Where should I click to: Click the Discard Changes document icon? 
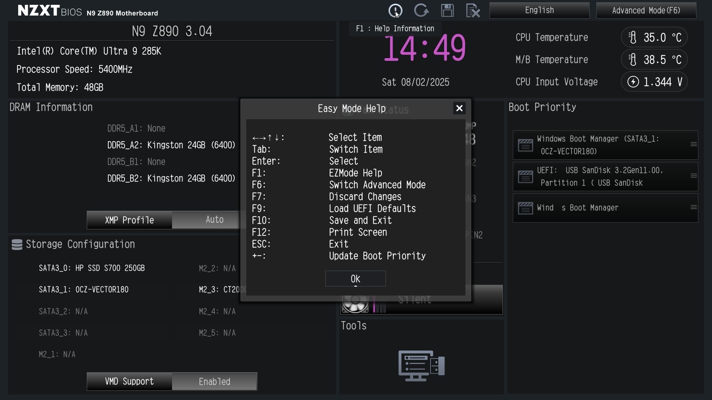coord(473,10)
